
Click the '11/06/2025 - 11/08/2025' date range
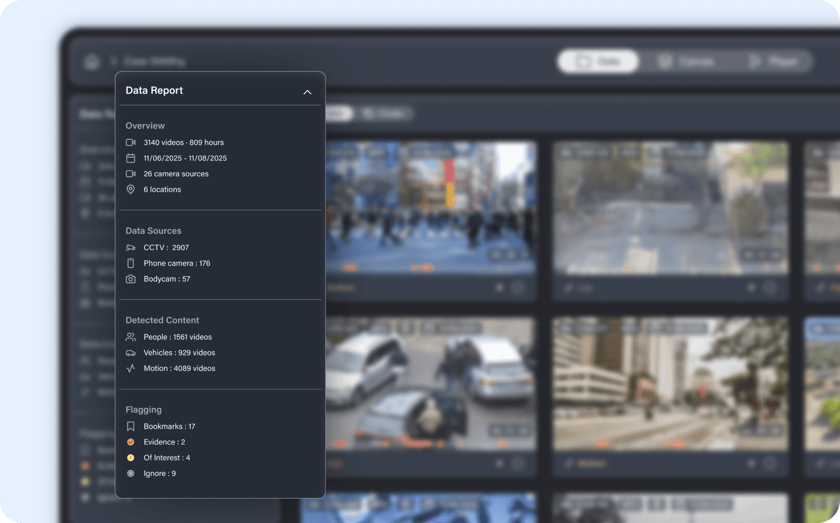pyautogui.click(x=185, y=158)
